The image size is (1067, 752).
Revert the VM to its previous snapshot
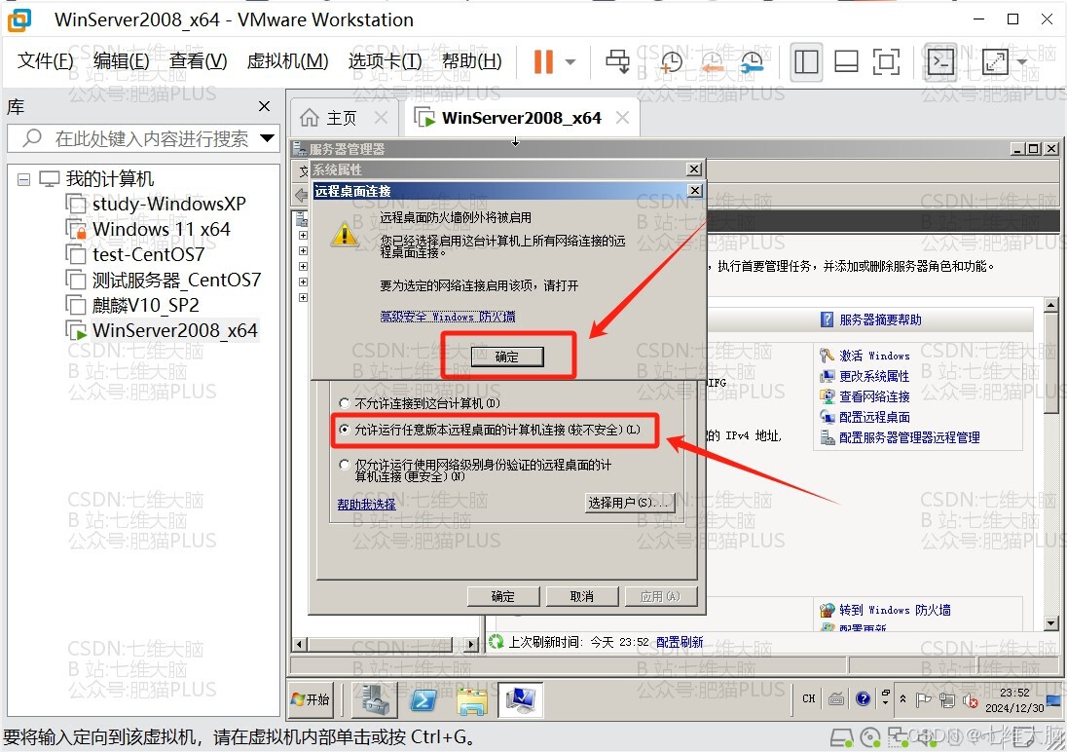[712, 62]
